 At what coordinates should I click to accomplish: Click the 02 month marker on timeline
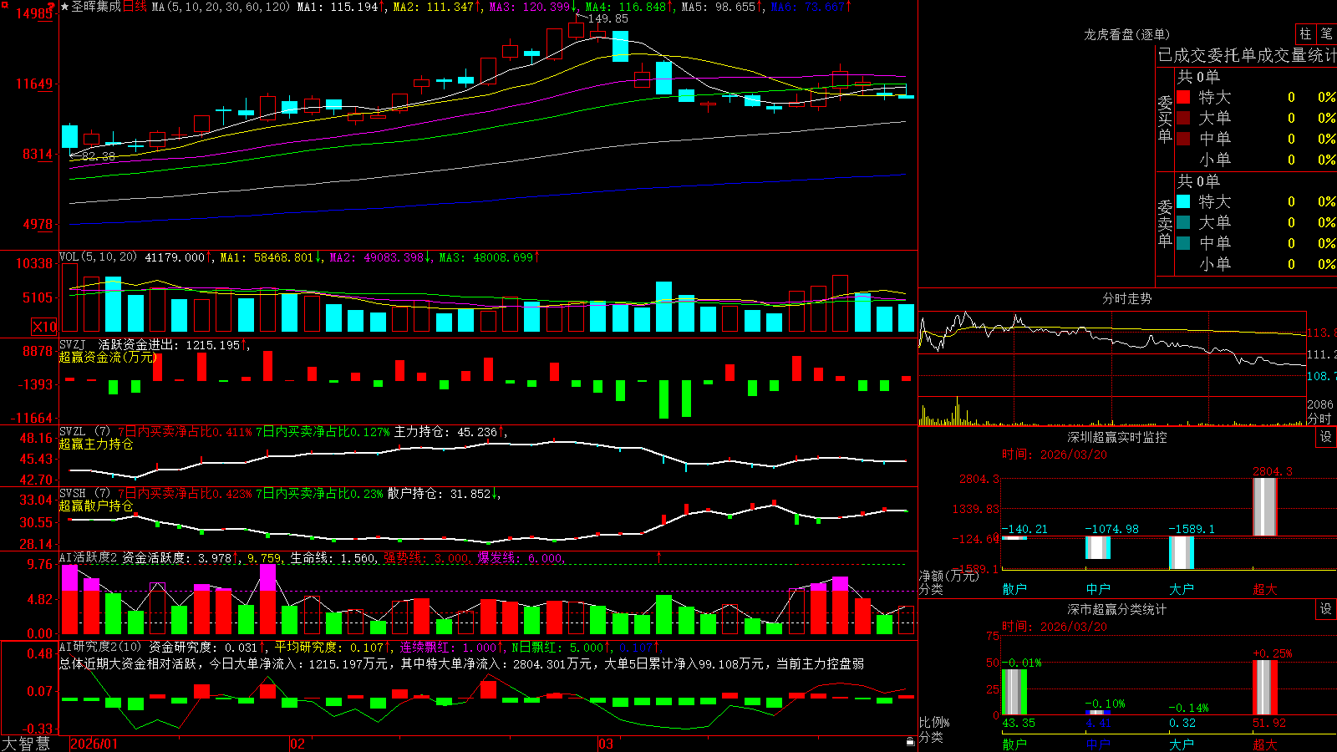[297, 744]
